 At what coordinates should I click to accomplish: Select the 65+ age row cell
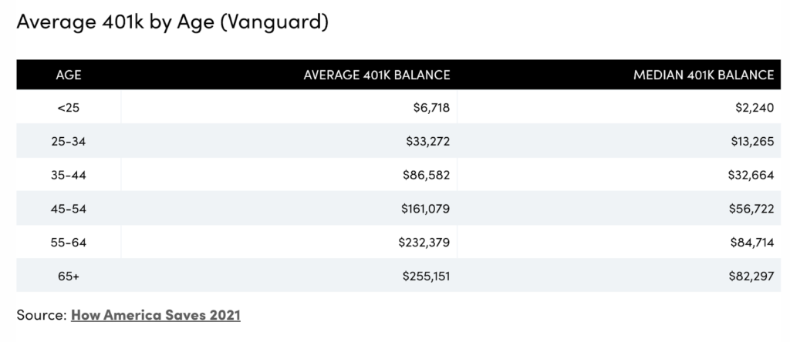(x=69, y=276)
